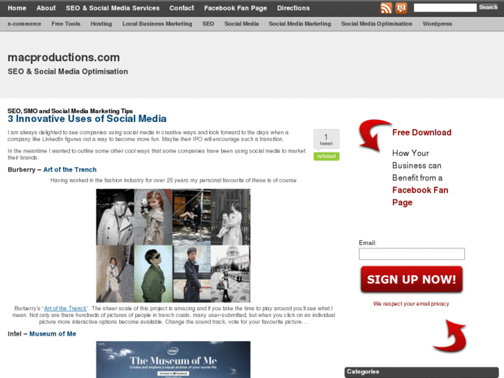Open the Directions page
Viewport: 504px width, 378px height.
click(293, 8)
